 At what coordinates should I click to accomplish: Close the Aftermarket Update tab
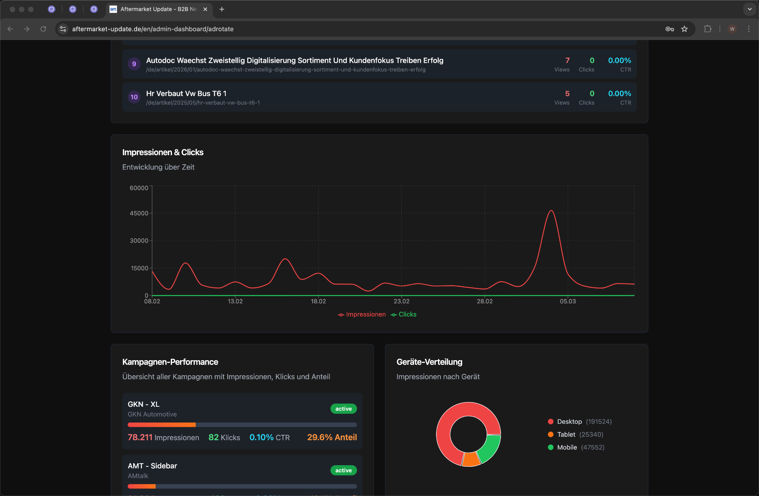click(205, 9)
